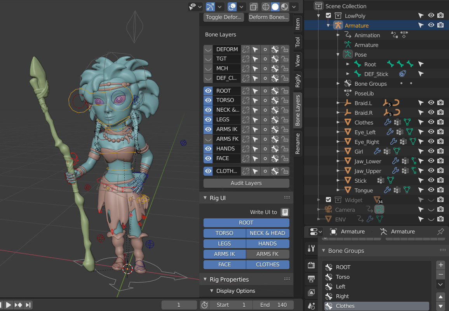The width and height of the screenshot is (449, 311).
Task: Collapse the Pose entry in the outliner
Action: [x=338, y=54]
